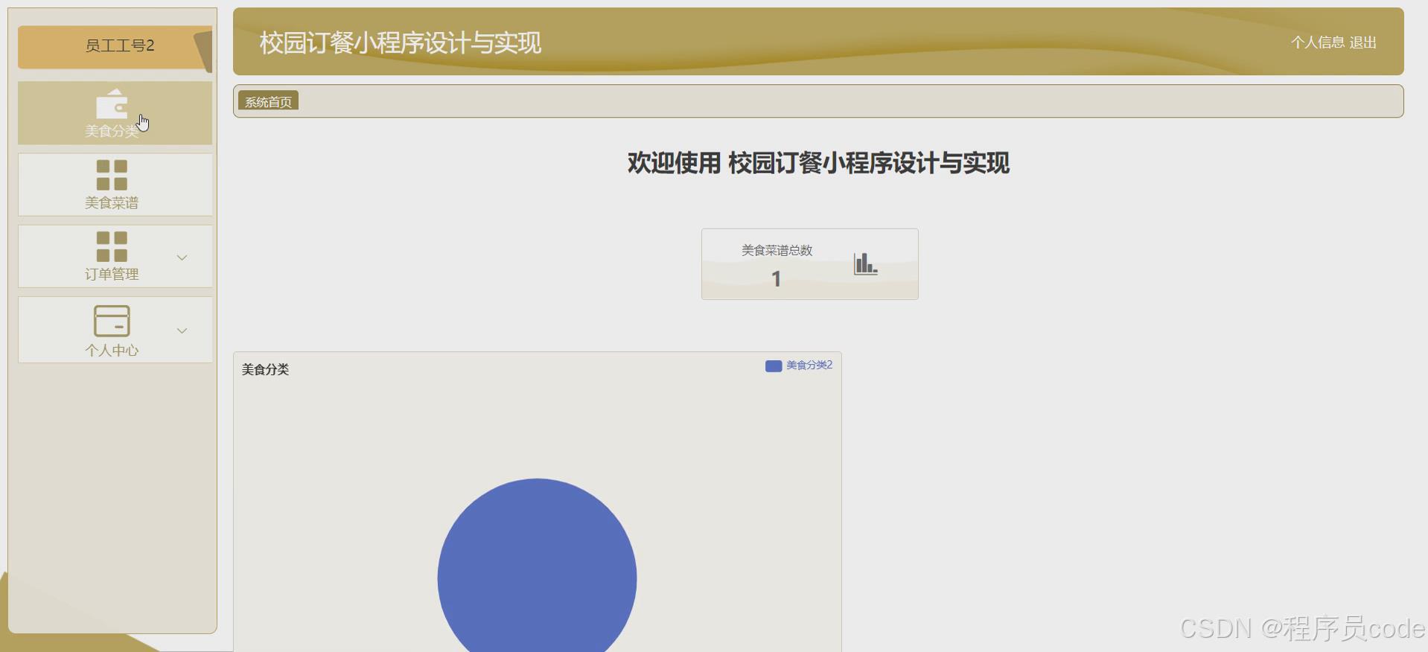
Task: Click the 美食分类 chart title
Action: click(x=265, y=369)
